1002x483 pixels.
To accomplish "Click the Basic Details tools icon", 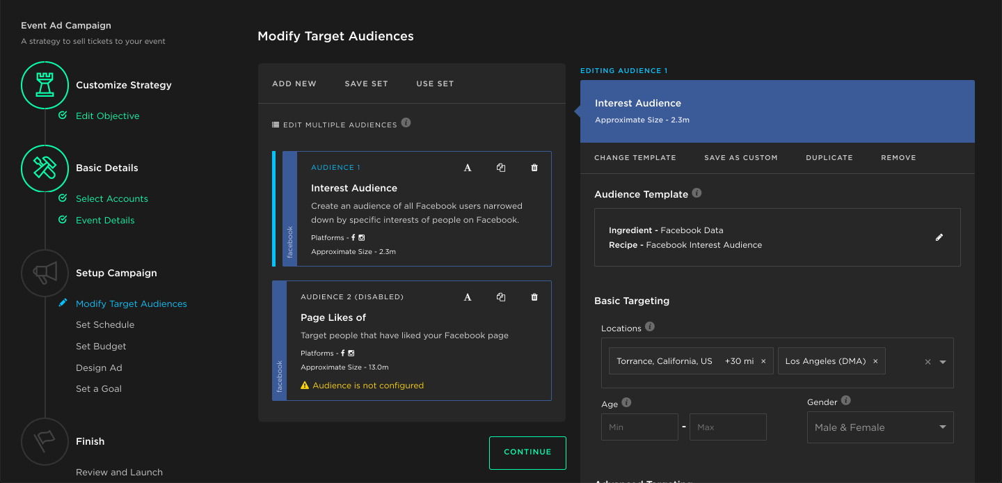I will point(45,168).
